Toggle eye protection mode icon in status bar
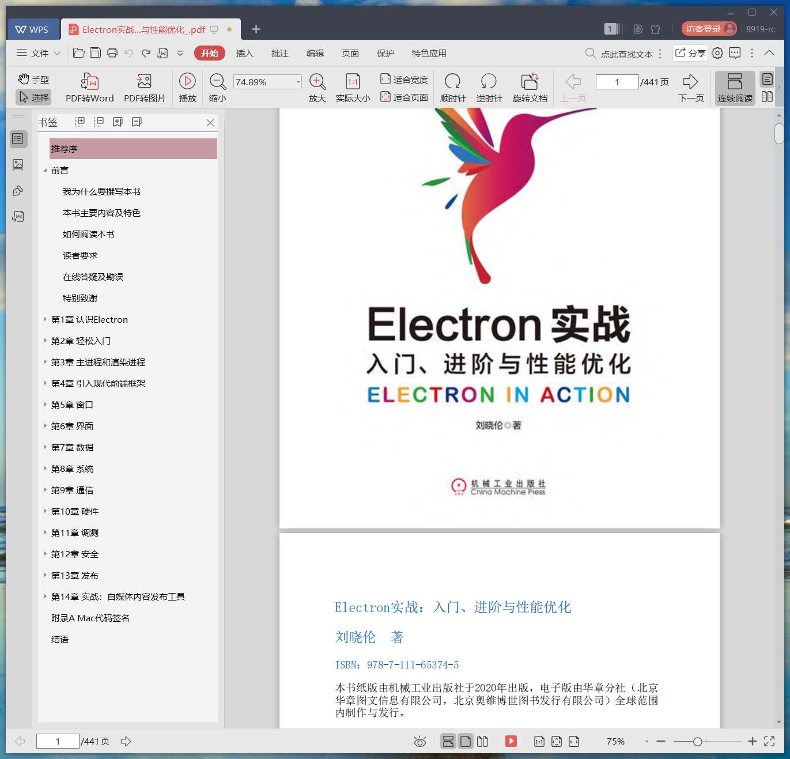Viewport: 790px width, 759px height. click(420, 742)
